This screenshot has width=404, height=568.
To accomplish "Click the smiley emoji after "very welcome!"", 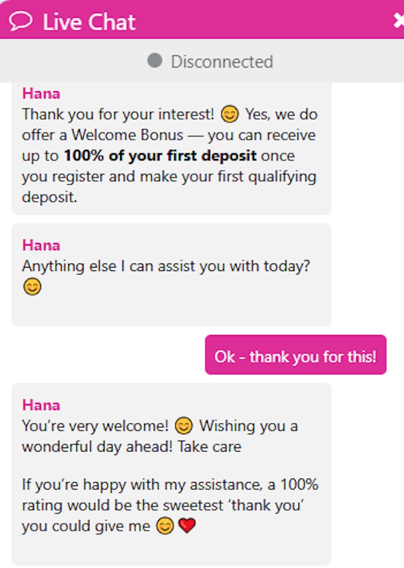I will [184, 426].
